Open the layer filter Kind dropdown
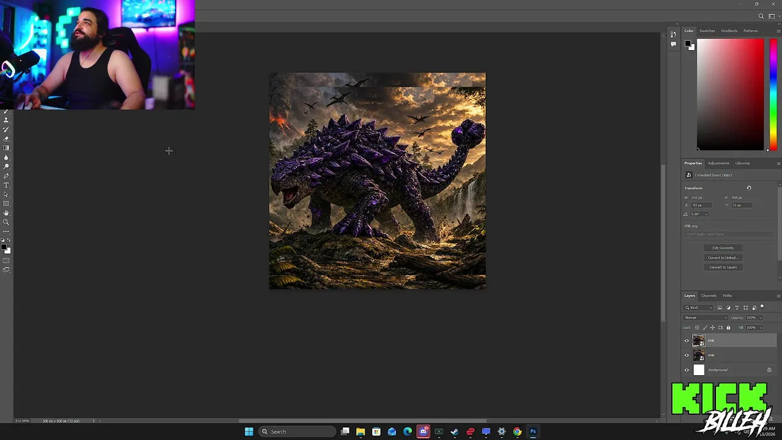Image resolution: width=782 pixels, height=440 pixels. click(698, 308)
